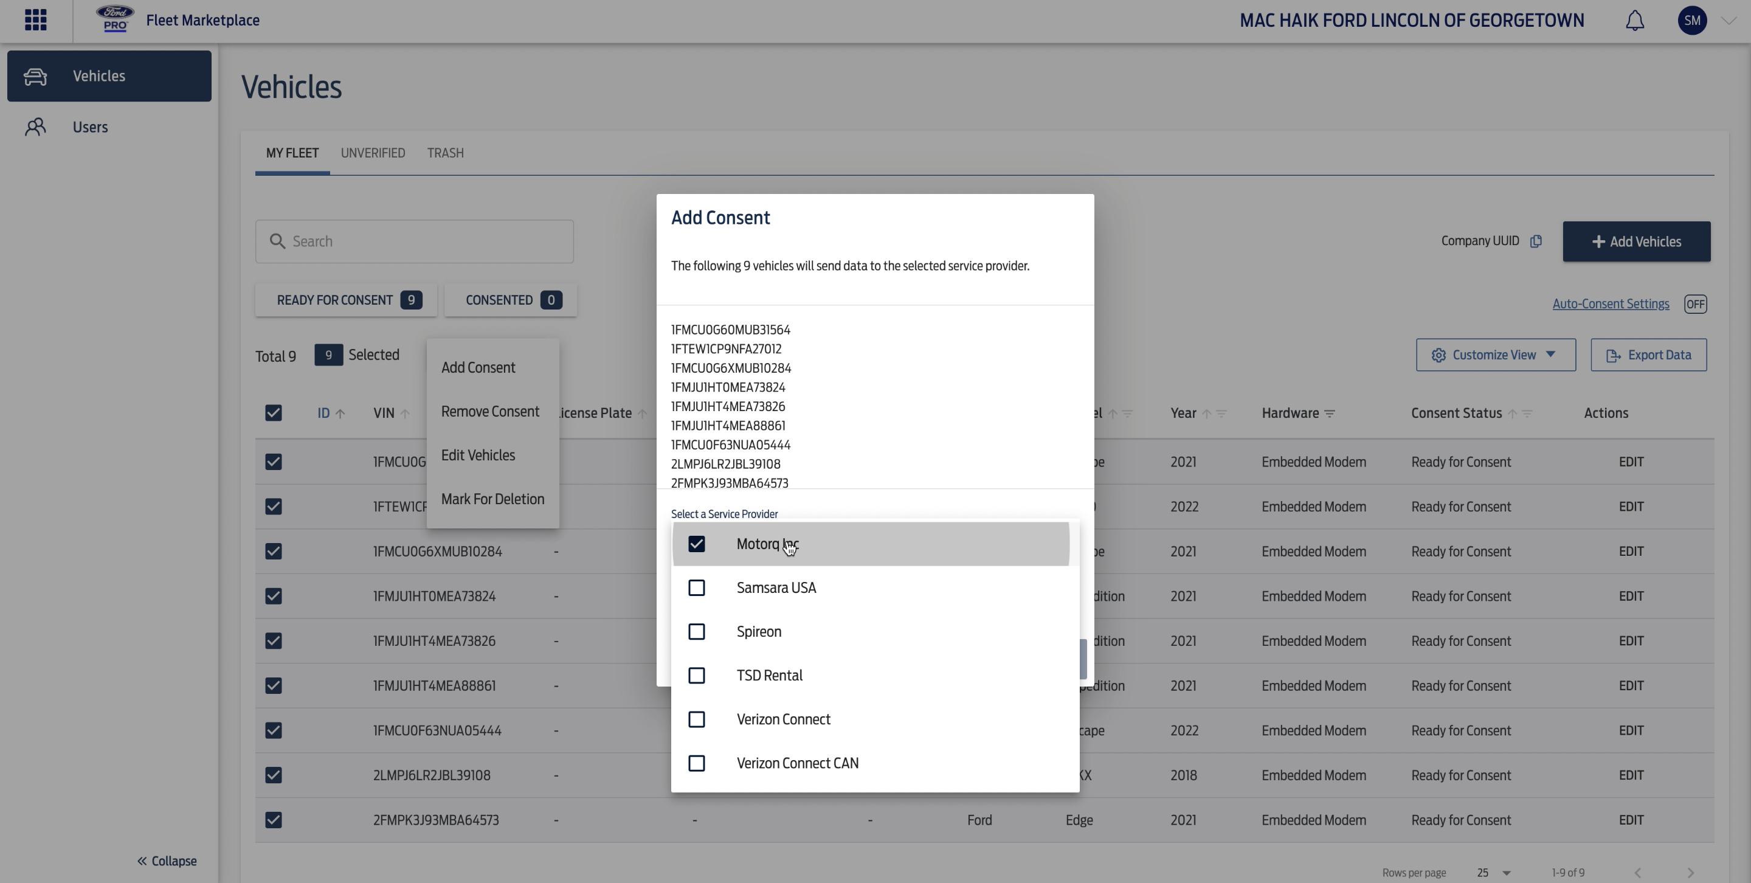
Task: Click EDIT for row 2FMPK3J93MBA64573
Action: (x=1631, y=820)
